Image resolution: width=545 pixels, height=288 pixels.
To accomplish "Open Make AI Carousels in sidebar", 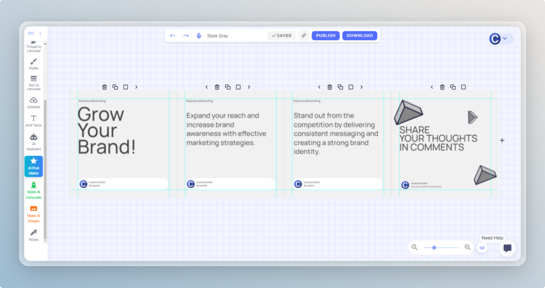I will (34, 190).
